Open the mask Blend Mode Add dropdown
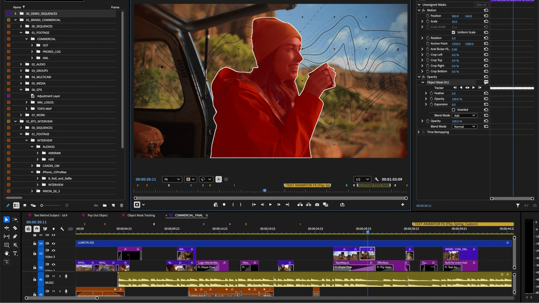The width and height of the screenshot is (539, 303). 464,116
